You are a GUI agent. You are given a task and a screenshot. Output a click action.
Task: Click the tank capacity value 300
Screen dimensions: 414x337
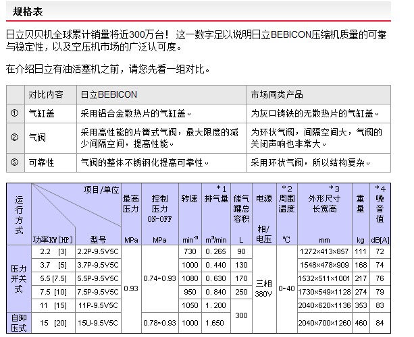tap(241, 315)
